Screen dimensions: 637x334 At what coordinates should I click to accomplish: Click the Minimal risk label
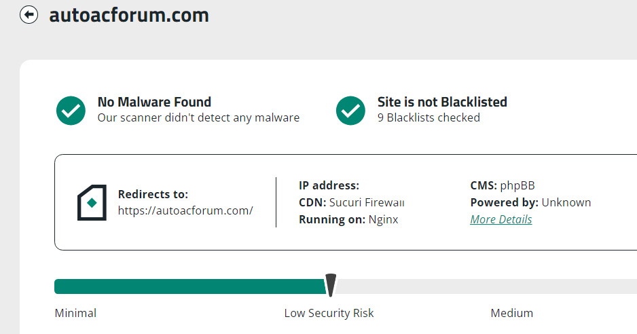point(75,313)
